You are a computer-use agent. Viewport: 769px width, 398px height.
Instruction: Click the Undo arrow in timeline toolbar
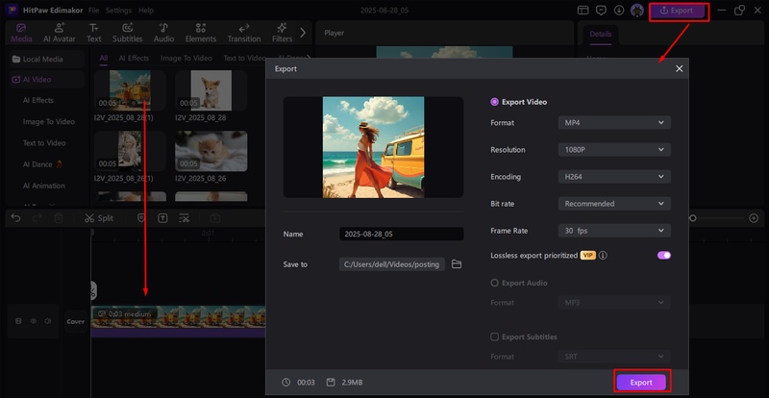(x=15, y=218)
